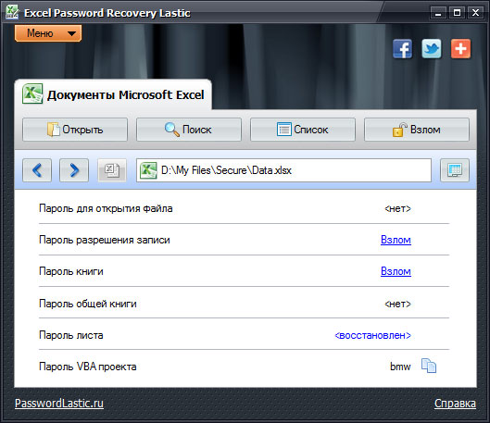Click the <восстановлен> sheet password status

372,335
